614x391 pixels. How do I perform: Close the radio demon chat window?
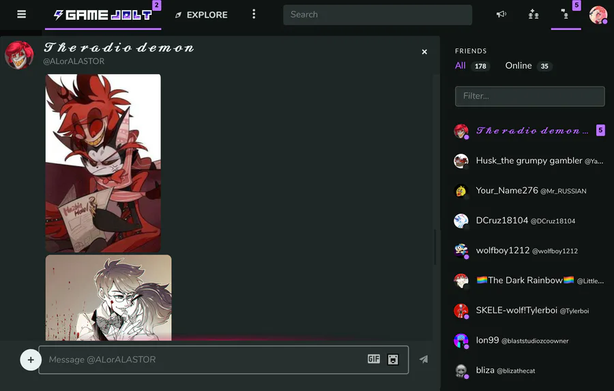click(424, 52)
